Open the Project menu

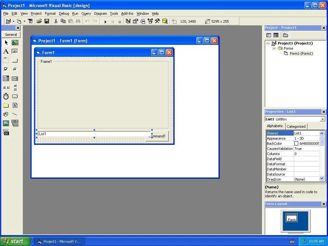[x=36, y=13]
